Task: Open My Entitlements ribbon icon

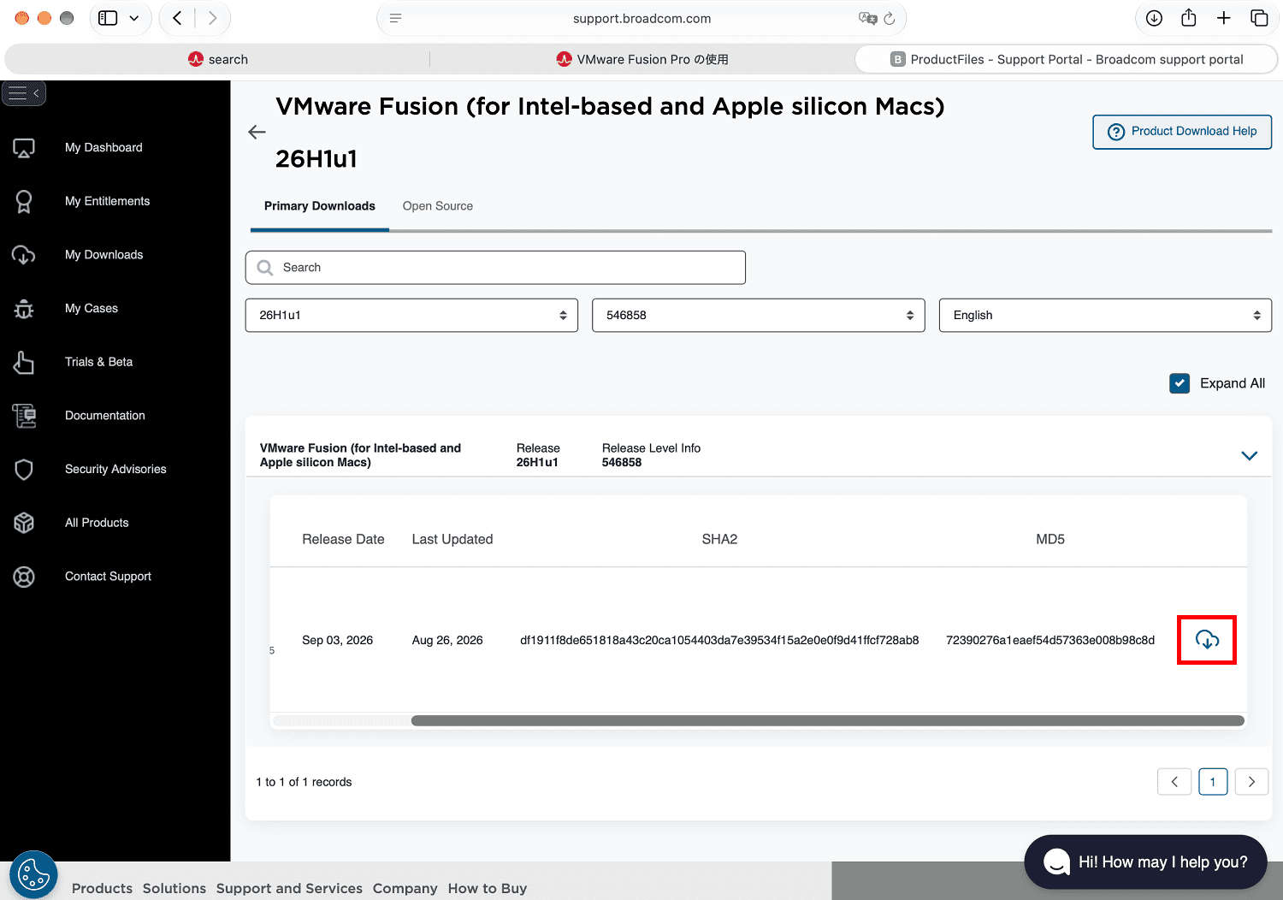Action: tap(24, 202)
